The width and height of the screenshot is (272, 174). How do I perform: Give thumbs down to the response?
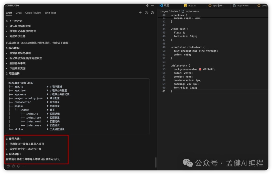(x=19, y=166)
